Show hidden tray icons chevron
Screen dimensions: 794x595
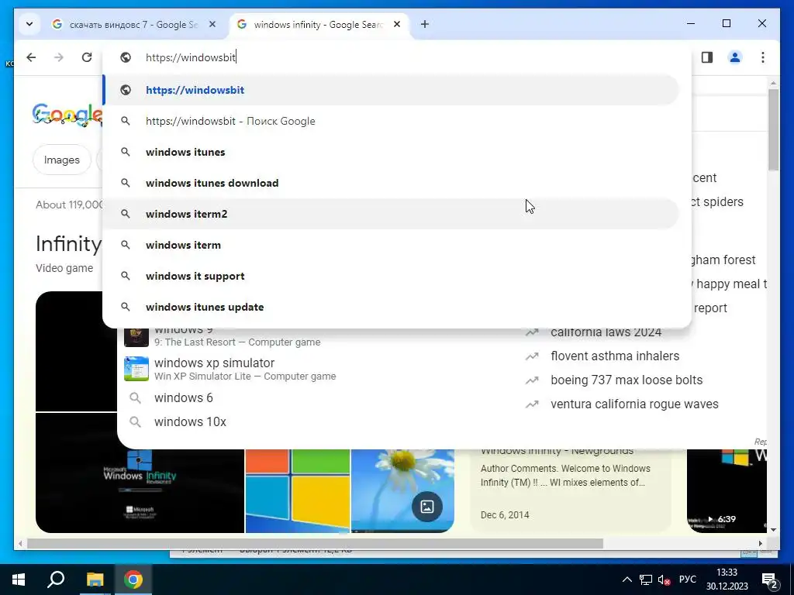pos(627,580)
